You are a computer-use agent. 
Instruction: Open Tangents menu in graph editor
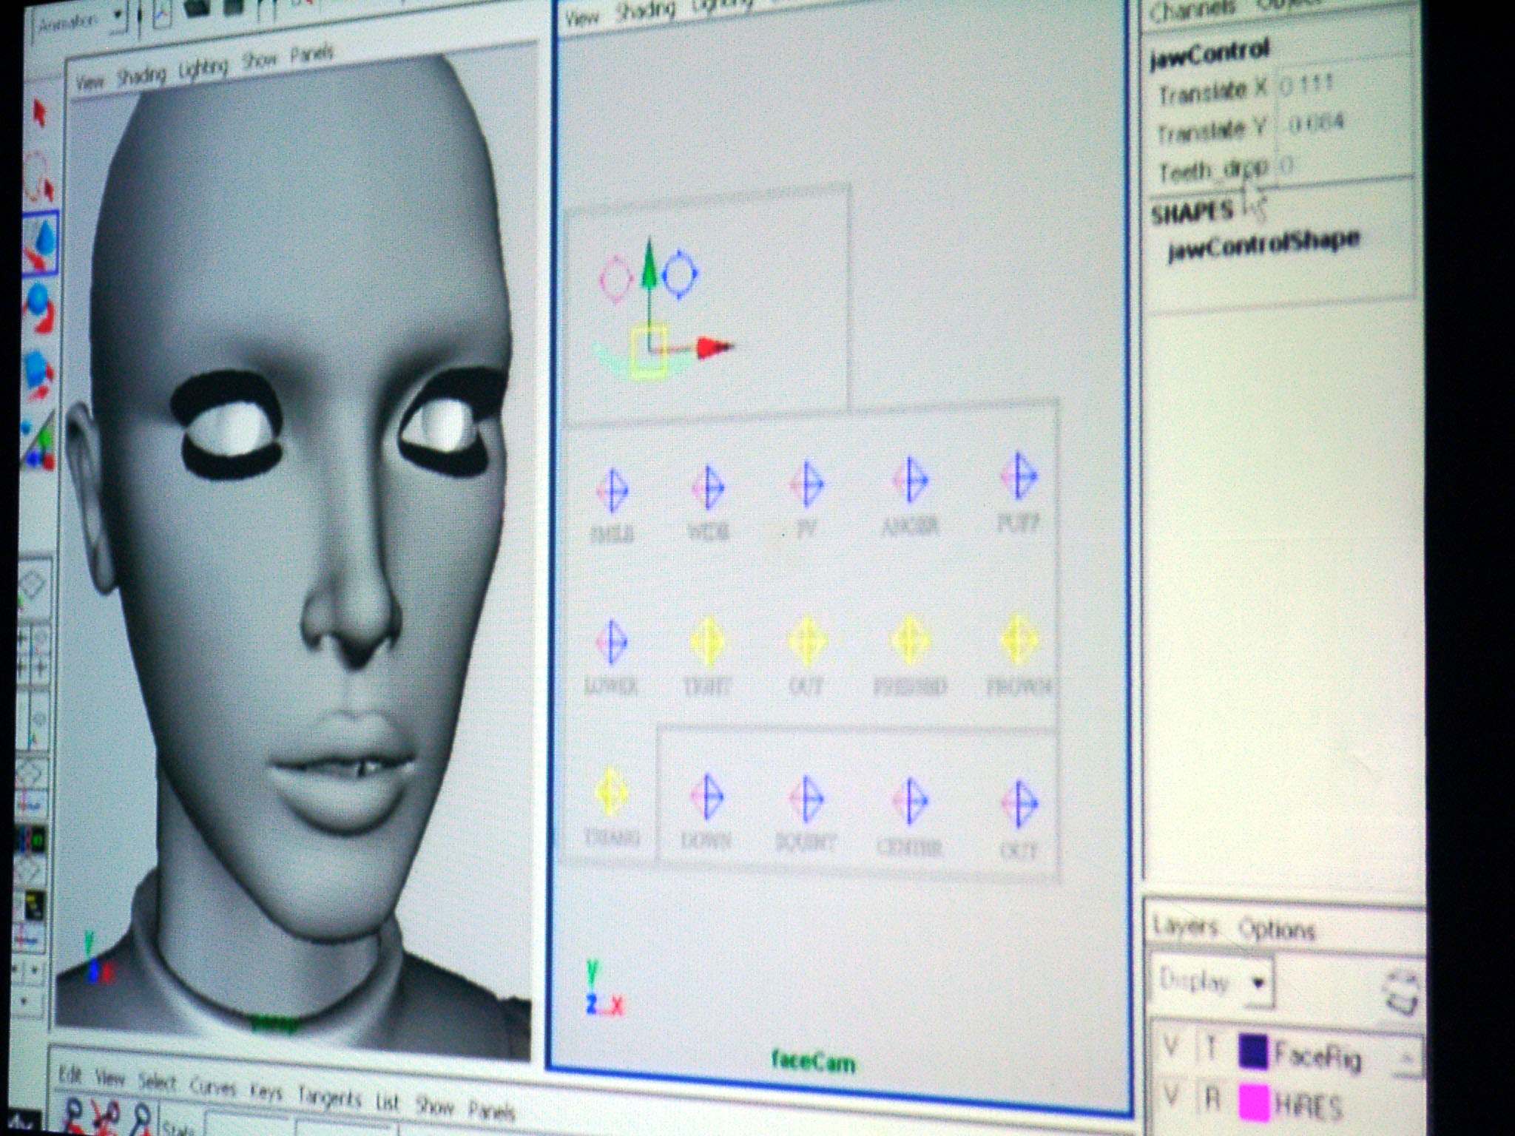(328, 1098)
